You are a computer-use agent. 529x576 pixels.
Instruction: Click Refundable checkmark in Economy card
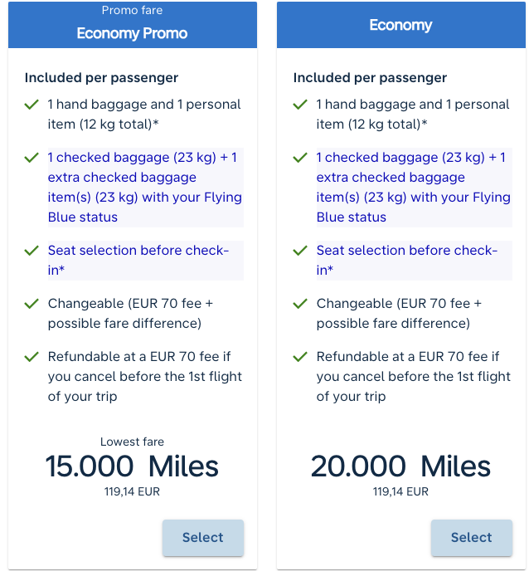301,357
